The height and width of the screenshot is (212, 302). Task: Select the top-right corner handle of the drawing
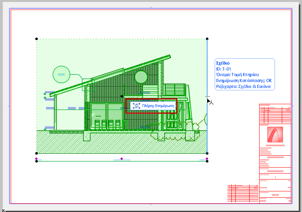[x=207, y=39]
